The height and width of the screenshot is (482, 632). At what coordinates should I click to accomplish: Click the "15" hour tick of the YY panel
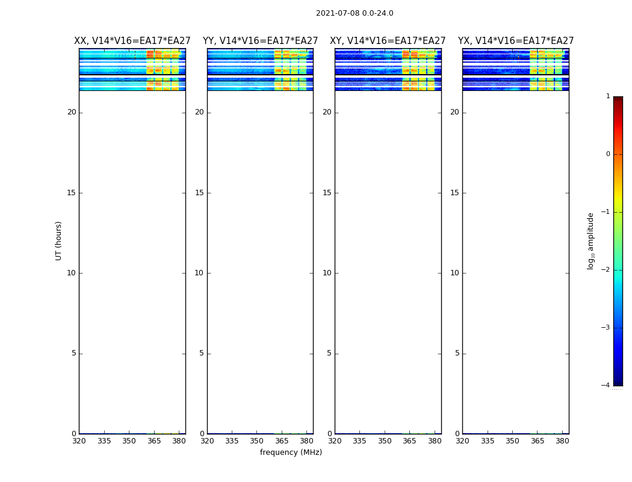click(x=199, y=193)
